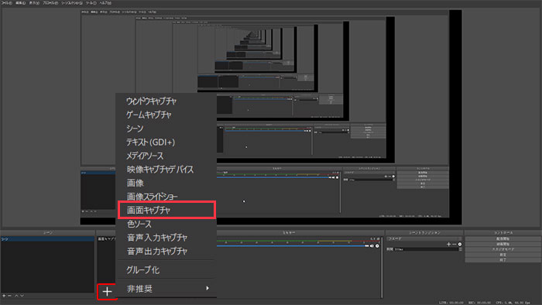Open the シーンコレクション menu

click(72, 3)
